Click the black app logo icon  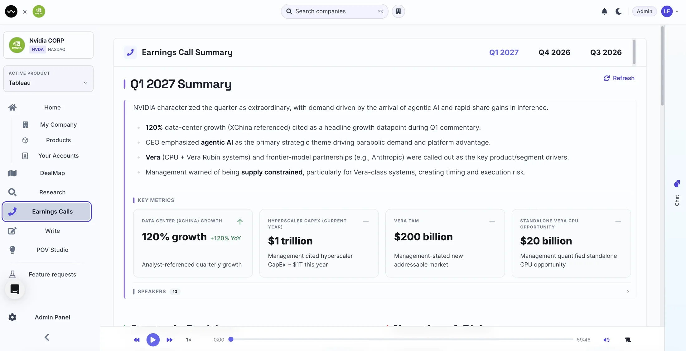(11, 11)
